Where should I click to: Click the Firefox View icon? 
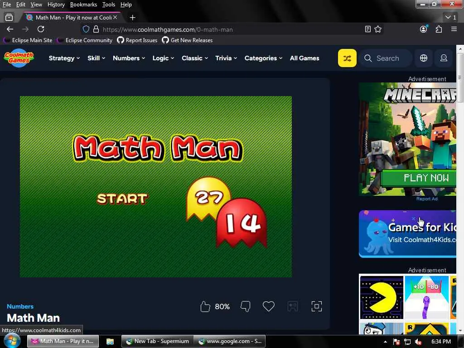tap(9, 18)
